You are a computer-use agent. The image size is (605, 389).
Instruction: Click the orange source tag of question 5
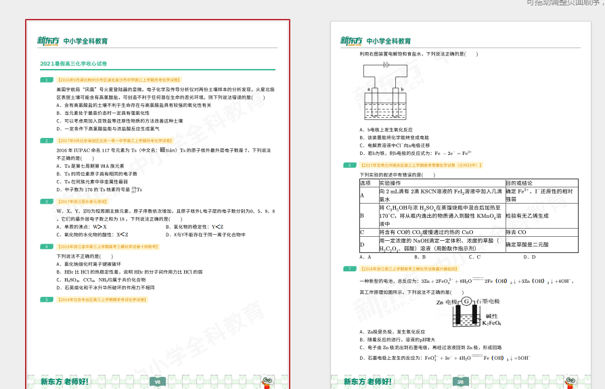point(102,300)
